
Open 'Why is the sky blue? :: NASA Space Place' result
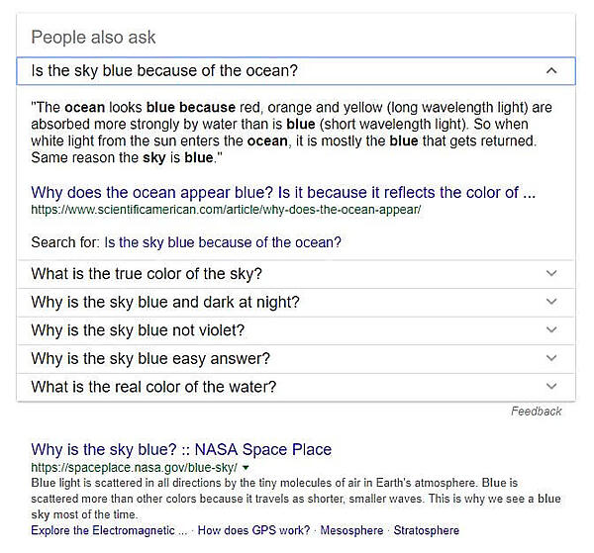click(181, 449)
